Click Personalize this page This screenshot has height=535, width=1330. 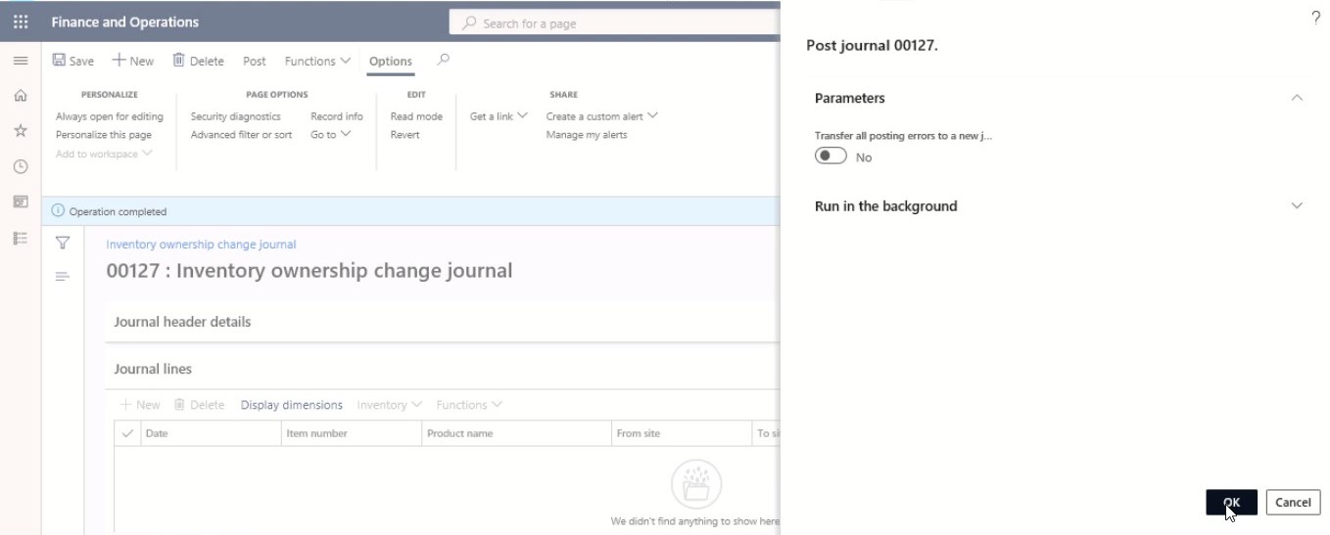[x=104, y=135]
